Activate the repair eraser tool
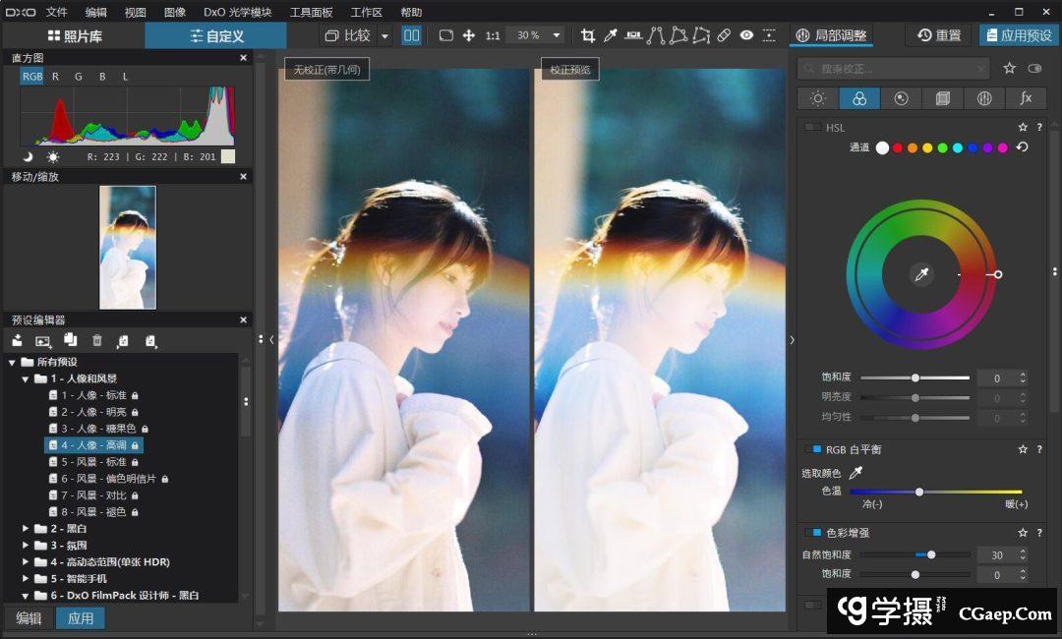 tap(724, 35)
